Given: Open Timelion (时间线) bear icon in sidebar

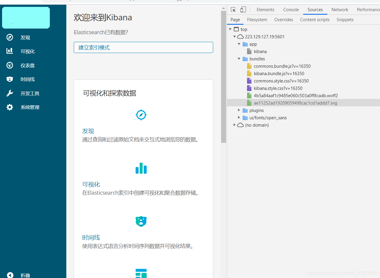Looking at the screenshot, I should (10, 79).
